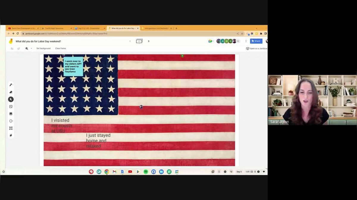This screenshot has height=200, width=357.
Task: Edit the jam title 'What did you do for Labor Day weekend?'
Action: coord(38,41)
